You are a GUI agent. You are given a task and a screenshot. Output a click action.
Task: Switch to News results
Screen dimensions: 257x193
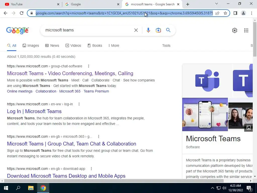pos(52,46)
